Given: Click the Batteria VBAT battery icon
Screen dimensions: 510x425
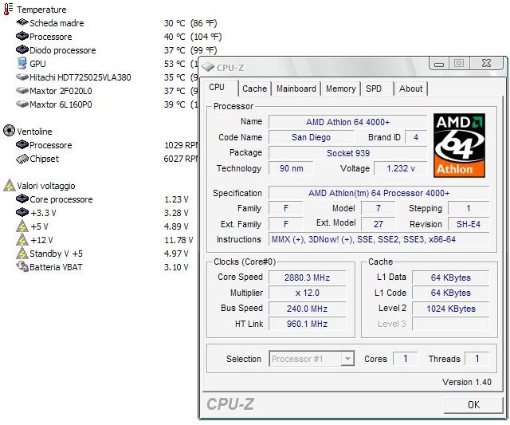Looking at the screenshot, I should [x=22, y=266].
